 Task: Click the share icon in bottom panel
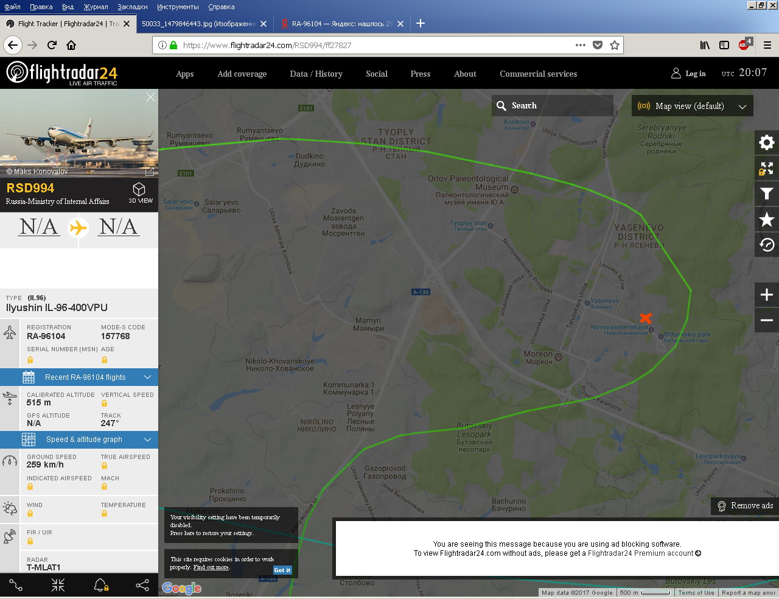coord(142,586)
